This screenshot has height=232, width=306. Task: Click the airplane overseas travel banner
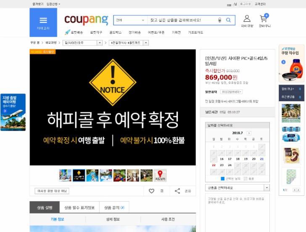[13, 112]
